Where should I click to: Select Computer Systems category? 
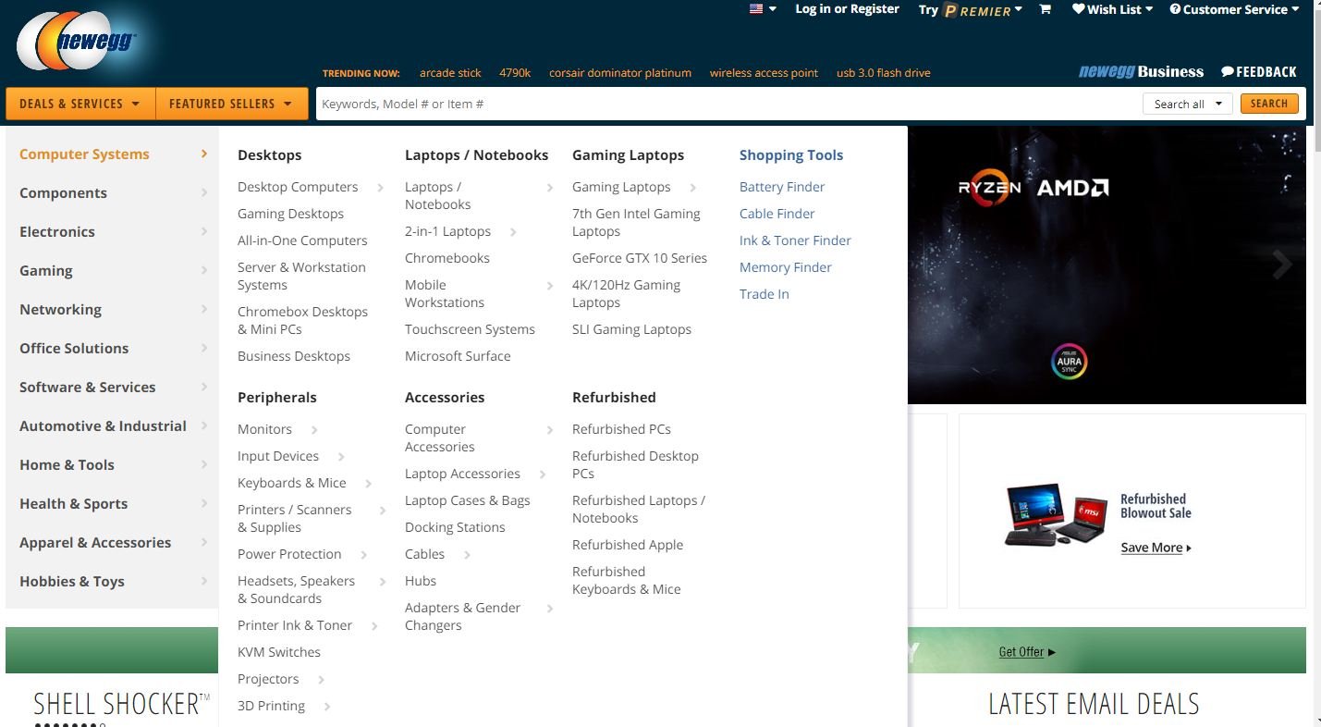pyautogui.click(x=112, y=154)
